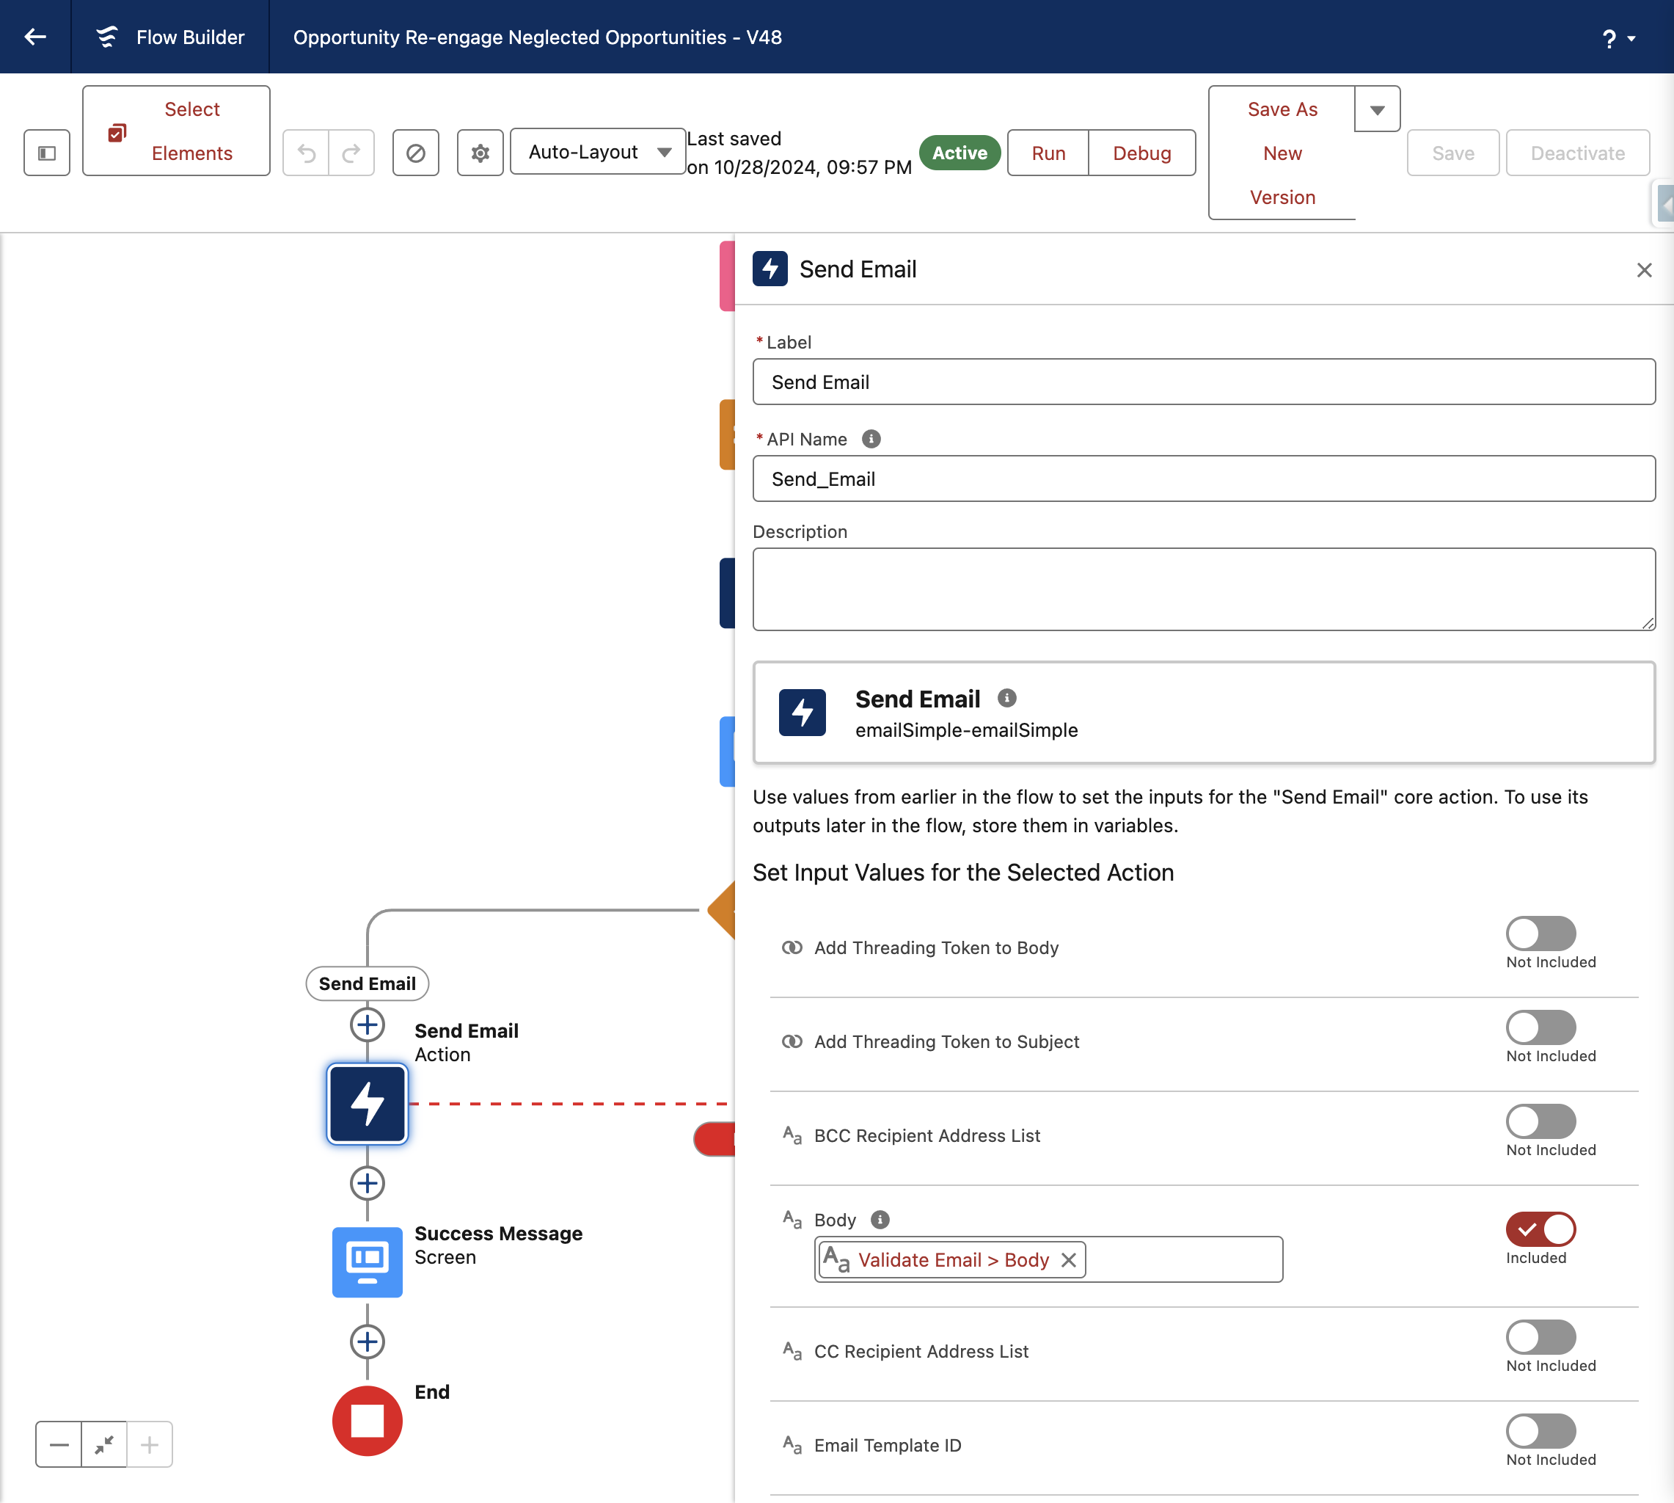
Task: Open flow settings gear icon
Action: click(480, 153)
